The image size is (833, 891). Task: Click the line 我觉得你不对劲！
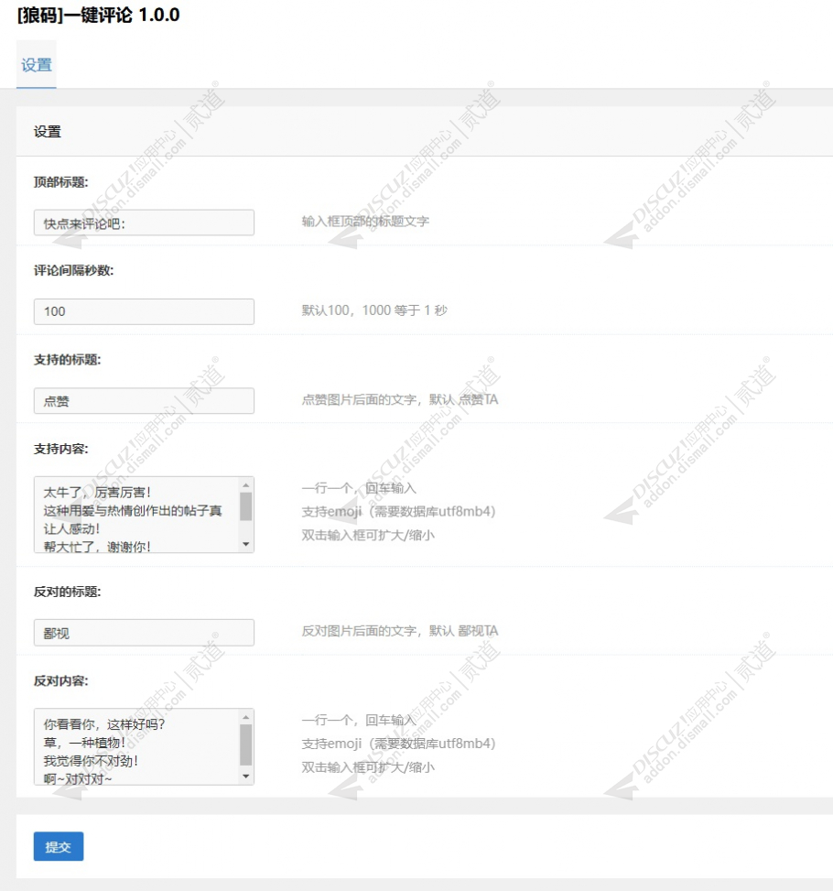tap(91, 760)
